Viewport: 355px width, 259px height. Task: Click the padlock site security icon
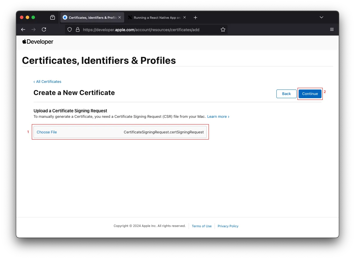[x=77, y=29]
